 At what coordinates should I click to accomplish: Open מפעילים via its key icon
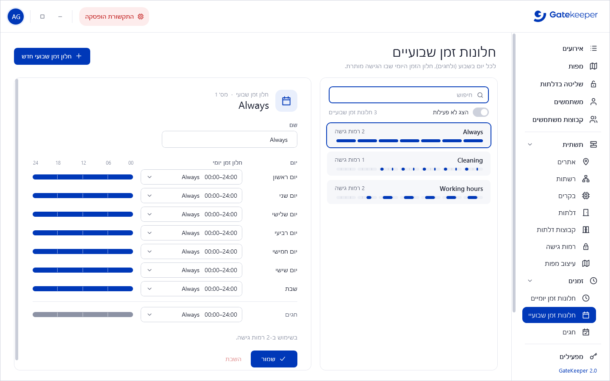tap(593, 356)
